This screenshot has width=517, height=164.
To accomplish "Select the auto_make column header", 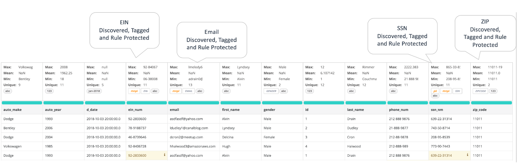I will click(13, 110).
